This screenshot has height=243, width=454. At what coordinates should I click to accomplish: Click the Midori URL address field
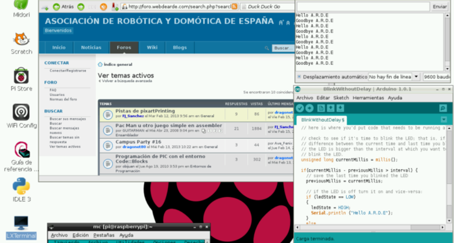(180, 6)
